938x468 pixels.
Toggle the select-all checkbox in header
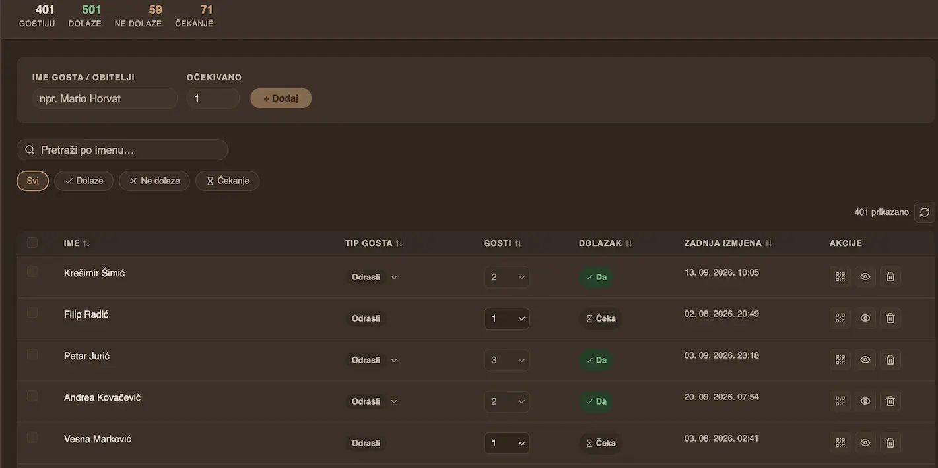coord(32,243)
